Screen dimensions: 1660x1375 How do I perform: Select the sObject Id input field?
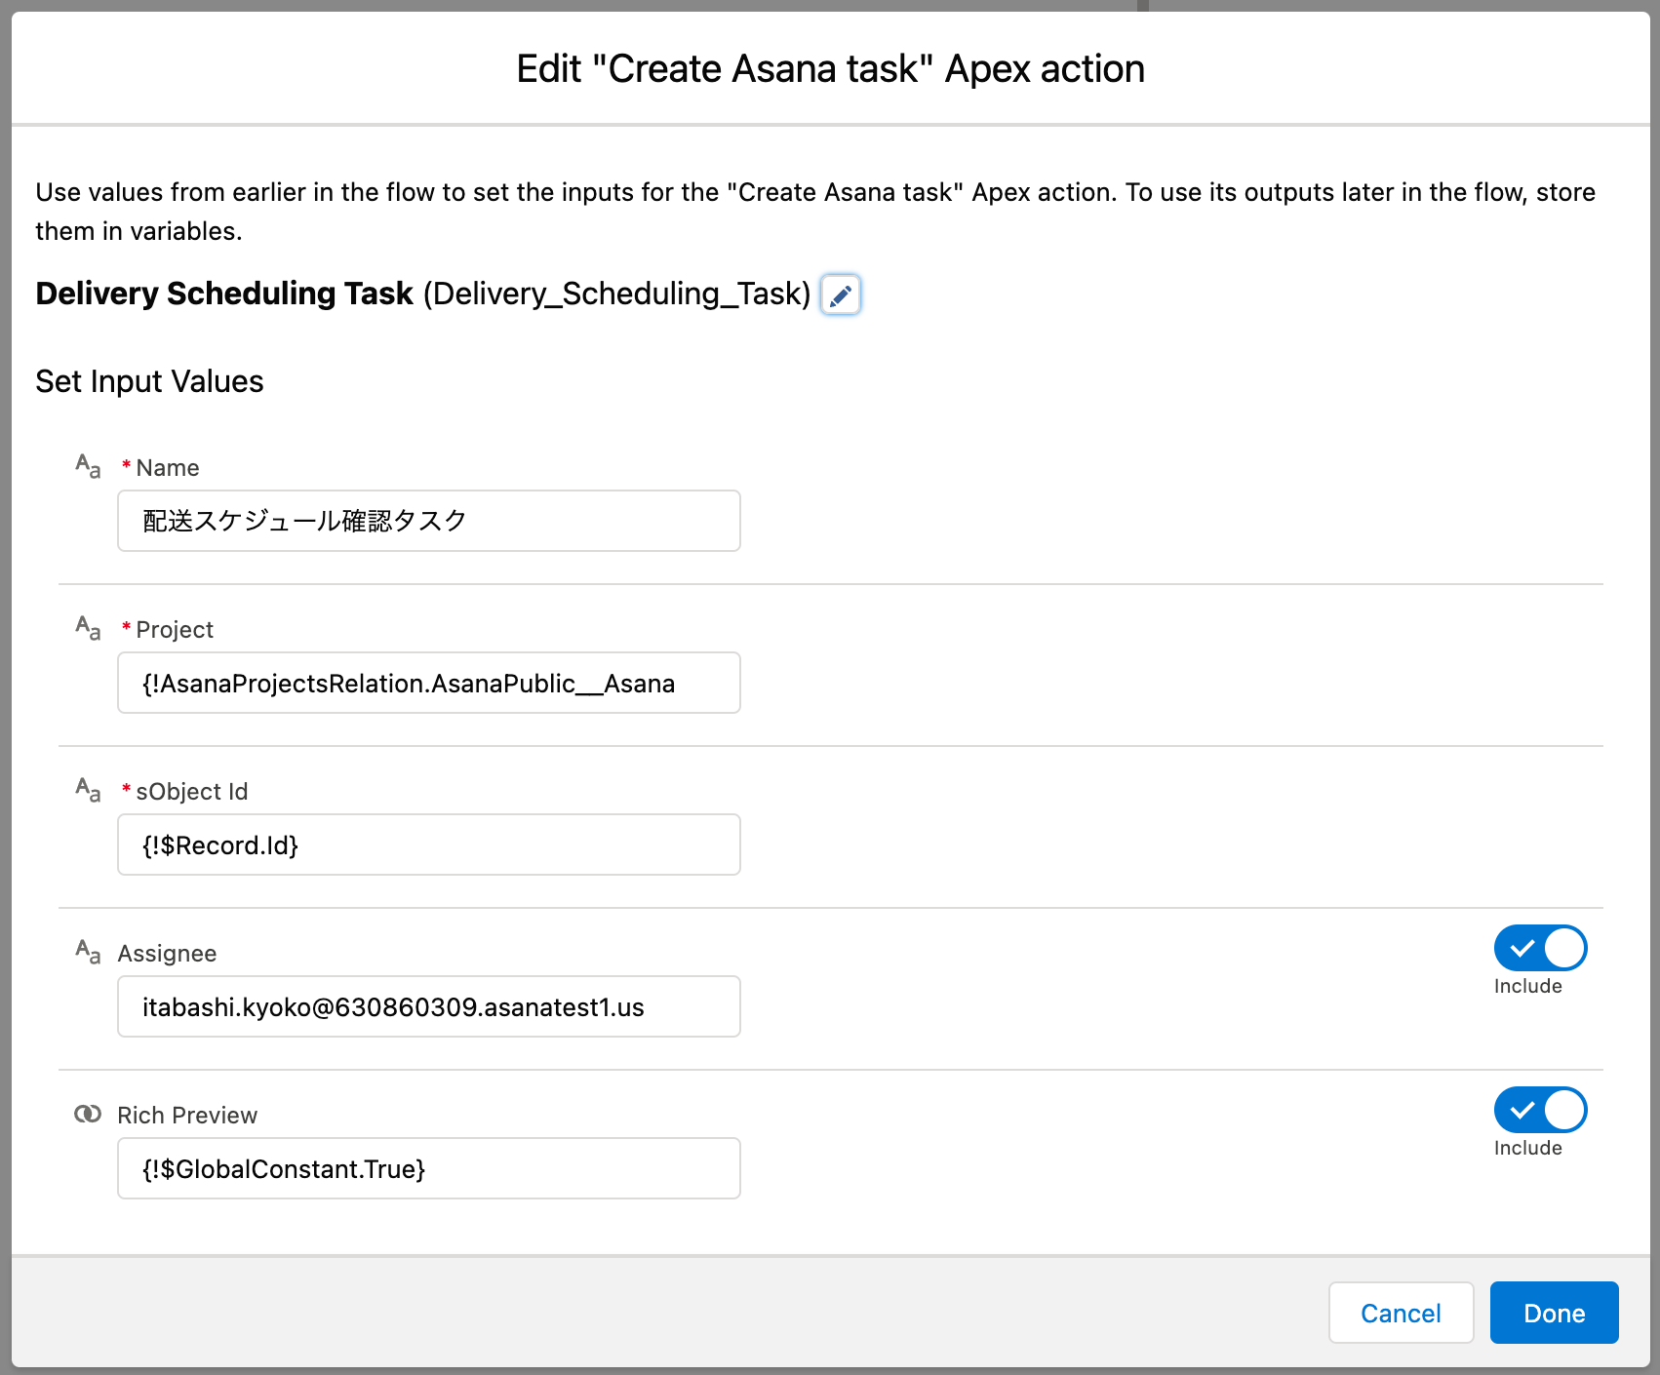pos(428,845)
